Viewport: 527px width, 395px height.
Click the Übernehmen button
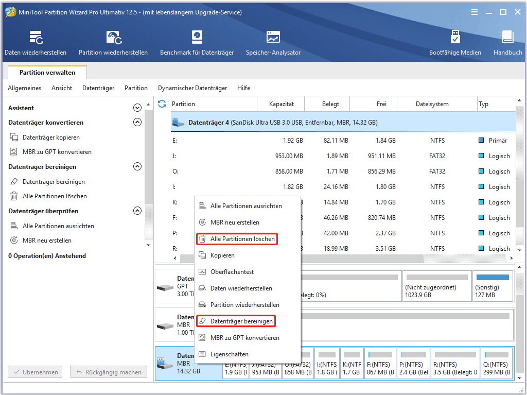[x=36, y=372]
